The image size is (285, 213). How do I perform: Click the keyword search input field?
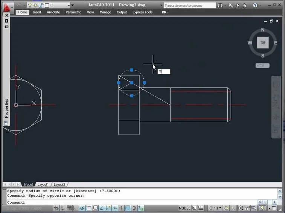(x=190, y=6)
